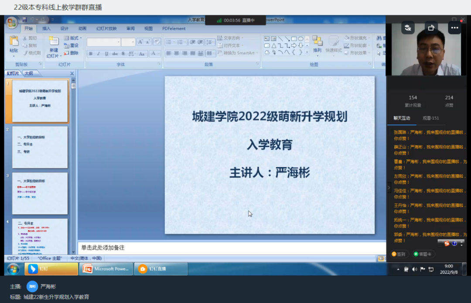Viewport: 471px width, 303px height.
Task: Toggle Italic text formatting
Action: point(99,54)
